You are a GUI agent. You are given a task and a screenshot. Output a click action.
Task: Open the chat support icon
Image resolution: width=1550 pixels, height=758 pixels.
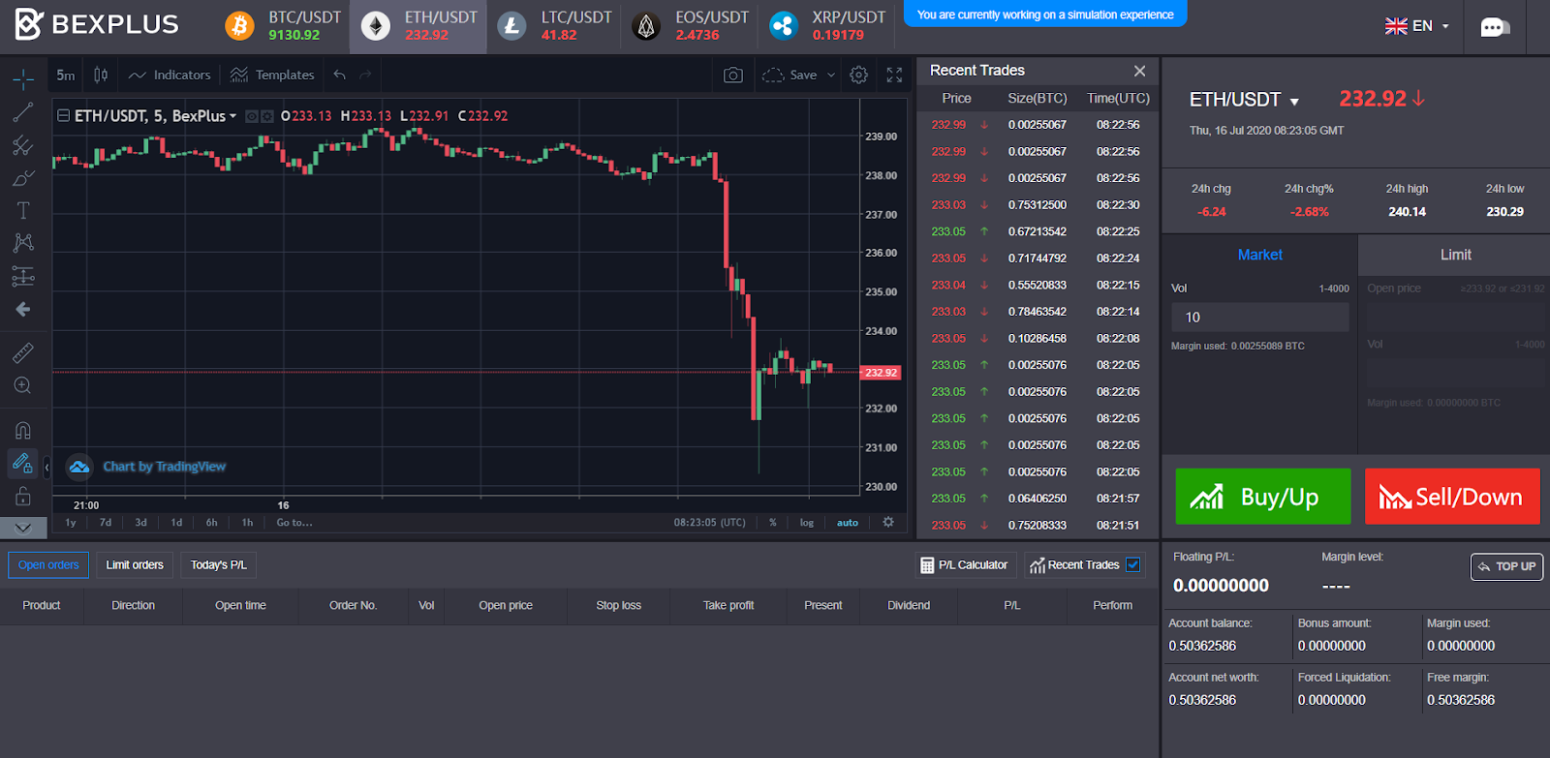pyautogui.click(x=1495, y=27)
